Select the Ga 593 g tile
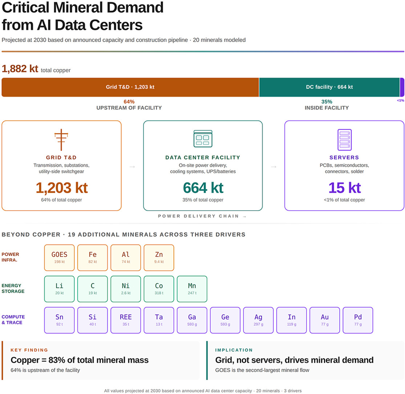The width and height of the screenshot is (405, 394). 192,320
